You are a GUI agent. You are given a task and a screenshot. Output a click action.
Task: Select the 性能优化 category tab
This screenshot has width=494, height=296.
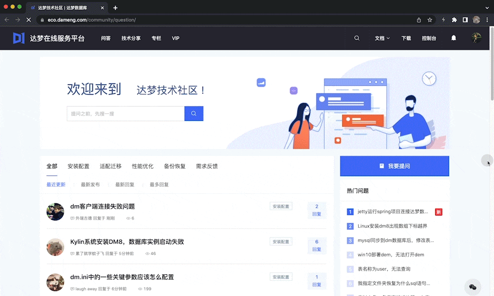point(143,166)
